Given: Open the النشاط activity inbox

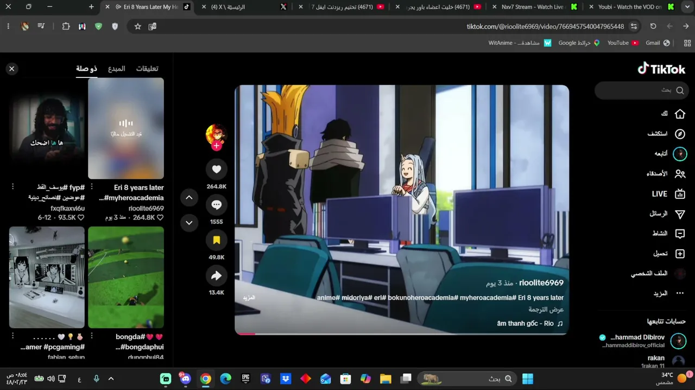Looking at the screenshot, I should [669, 233].
